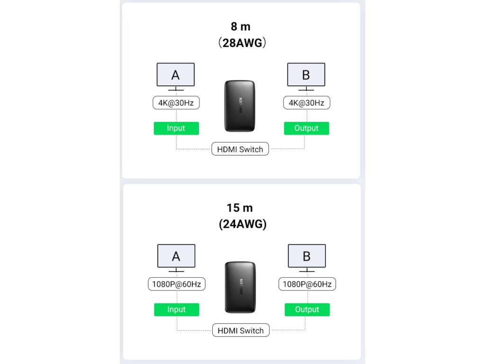Viewport: 485px width, 364px height.
Task: Click monitor A icon in 15 m diagram
Action: tap(176, 258)
